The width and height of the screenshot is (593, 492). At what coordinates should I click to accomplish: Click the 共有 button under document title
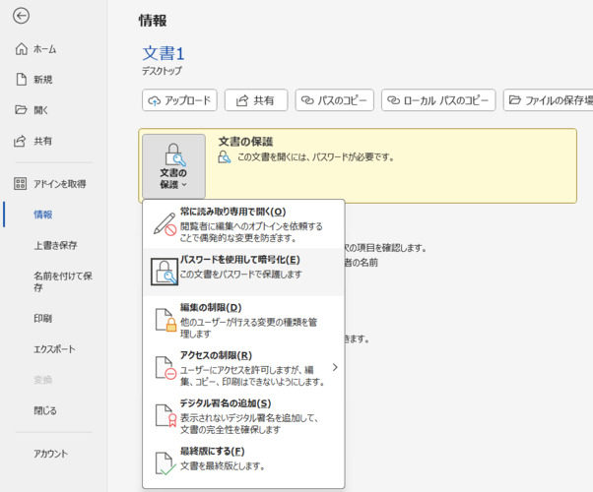[256, 100]
